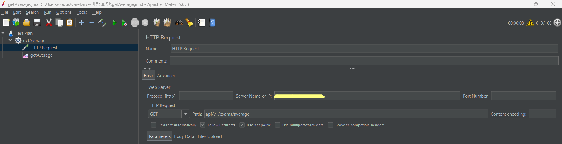Click the remote engines status icon
The height and width of the screenshot is (144, 562).
click(x=557, y=23)
